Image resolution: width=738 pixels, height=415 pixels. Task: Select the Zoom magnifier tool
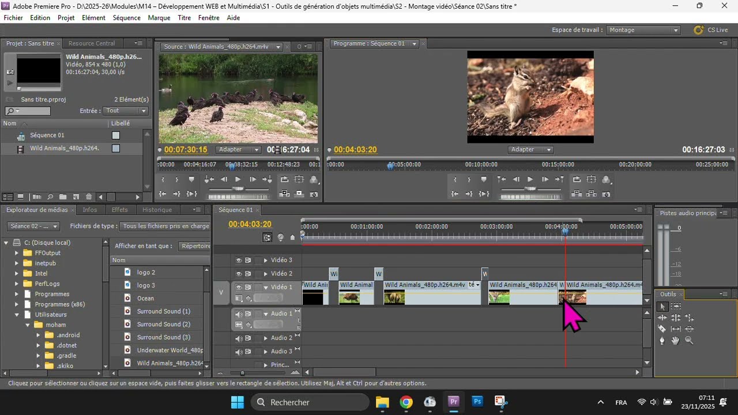pos(690,341)
